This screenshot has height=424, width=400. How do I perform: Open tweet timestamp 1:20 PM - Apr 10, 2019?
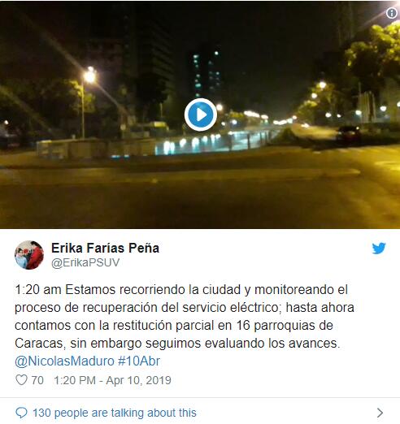coord(112,380)
